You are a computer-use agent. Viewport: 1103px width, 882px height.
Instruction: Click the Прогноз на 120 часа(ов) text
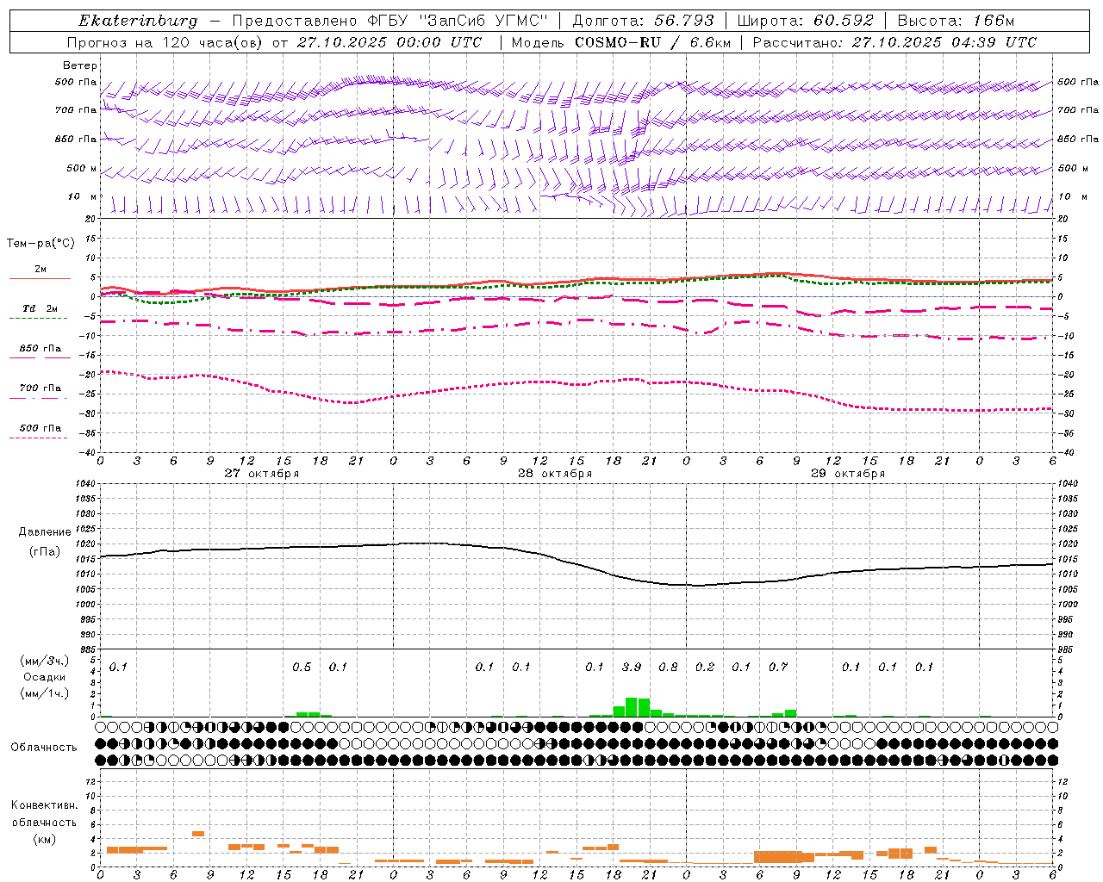[x=165, y=42]
